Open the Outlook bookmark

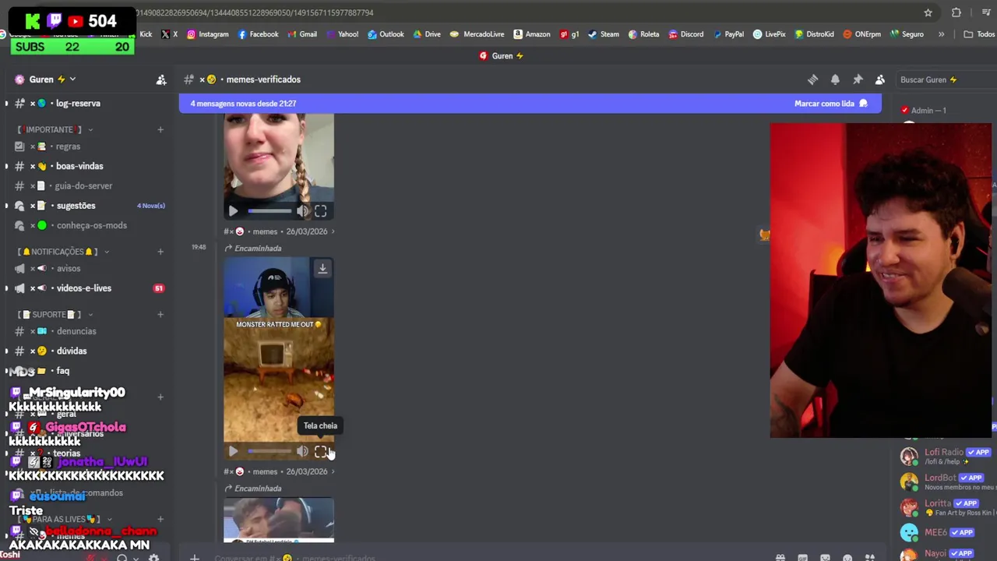386,34
